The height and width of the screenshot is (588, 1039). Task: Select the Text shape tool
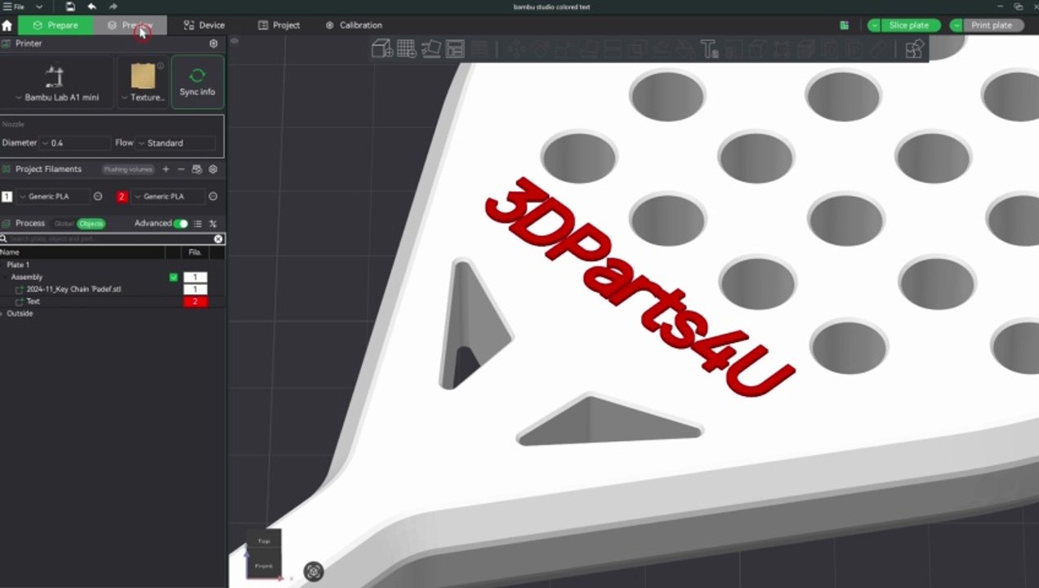click(709, 49)
